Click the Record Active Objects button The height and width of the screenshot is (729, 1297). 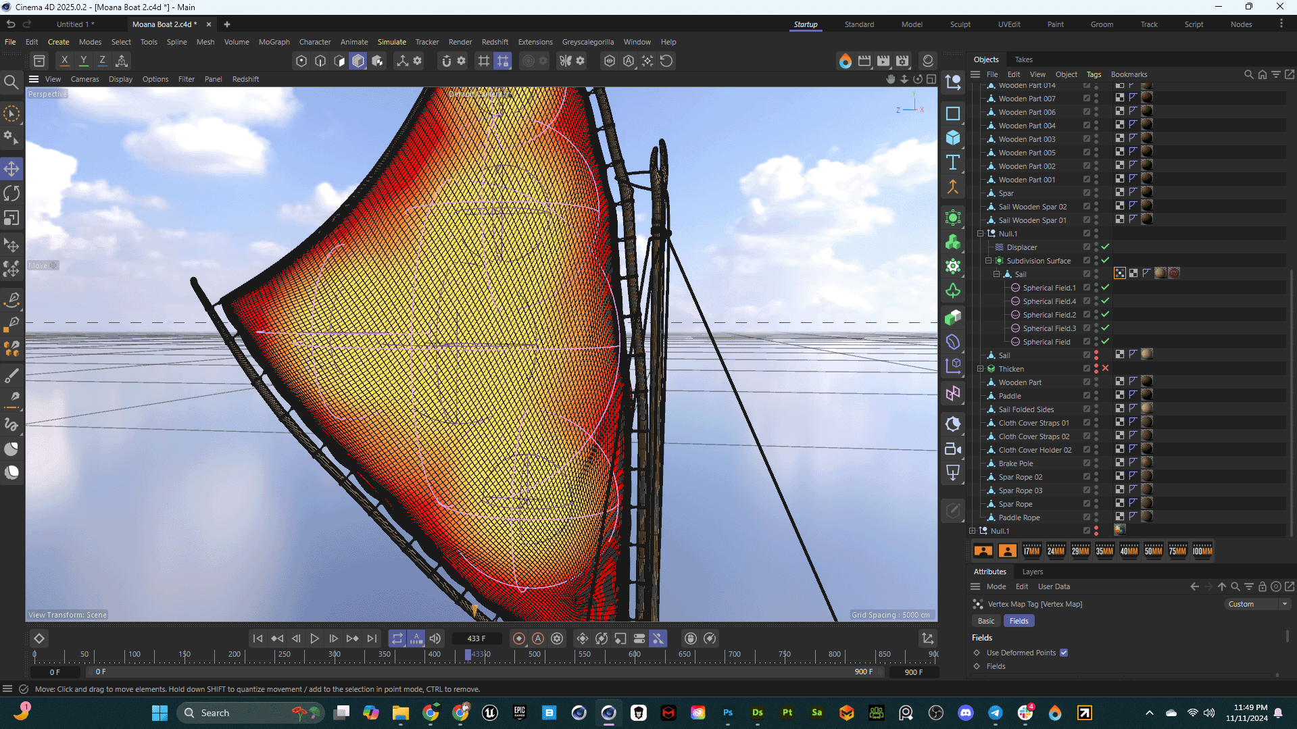519,638
